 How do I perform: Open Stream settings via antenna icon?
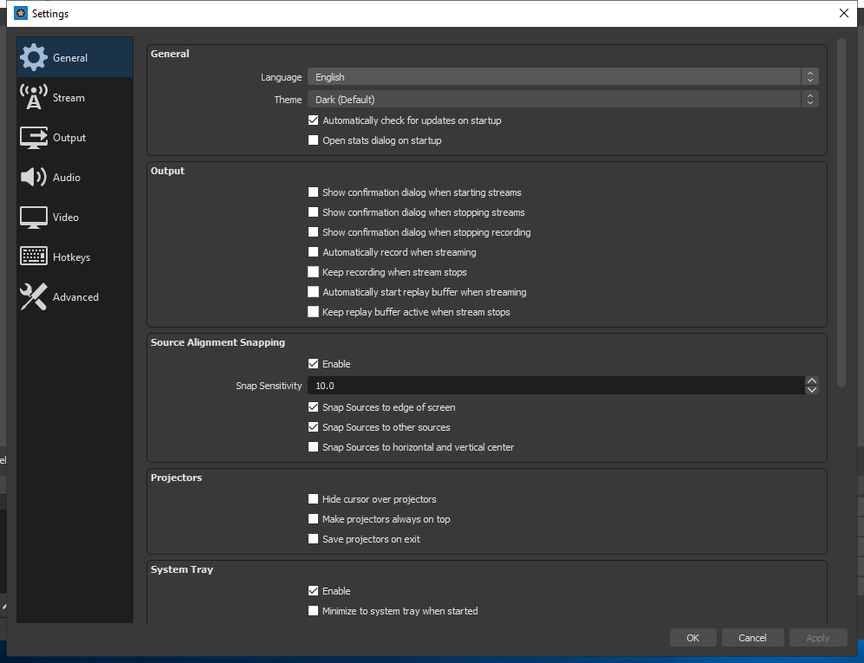point(34,98)
